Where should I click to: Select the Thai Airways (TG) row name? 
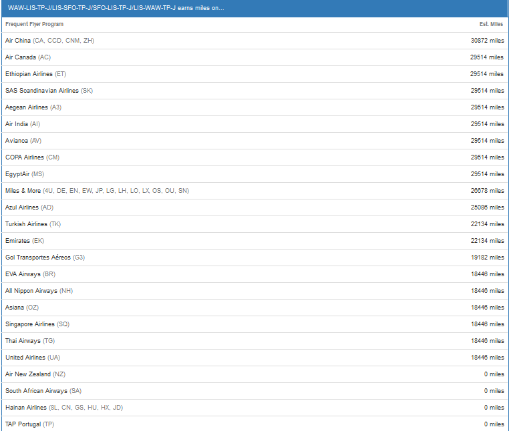30,341
